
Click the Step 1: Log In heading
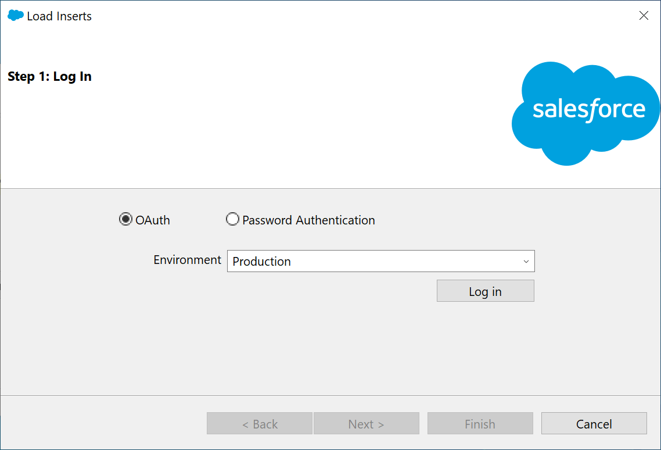click(49, 77)
